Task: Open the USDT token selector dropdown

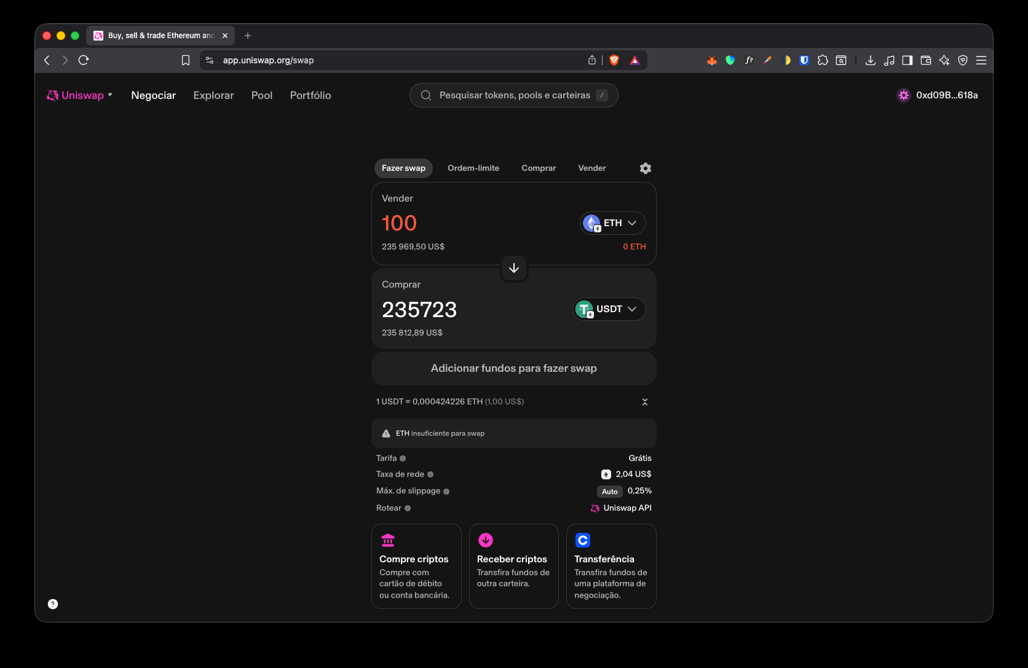Action: click(609, 309)
